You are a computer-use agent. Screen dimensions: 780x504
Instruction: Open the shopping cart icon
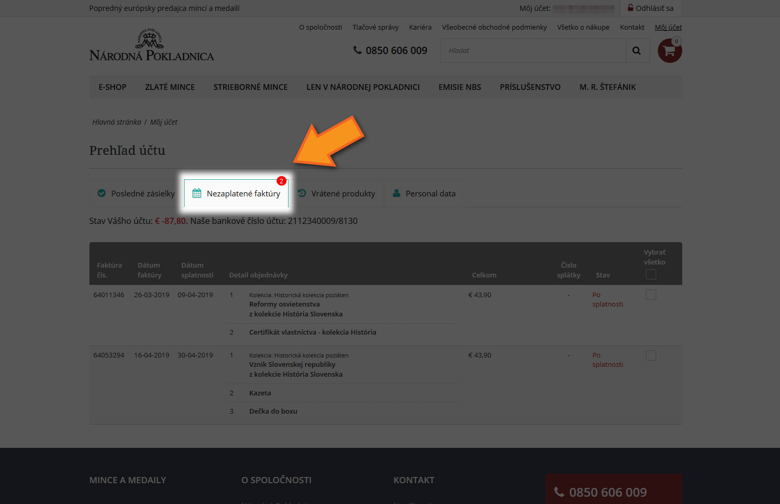coord(670,51)
